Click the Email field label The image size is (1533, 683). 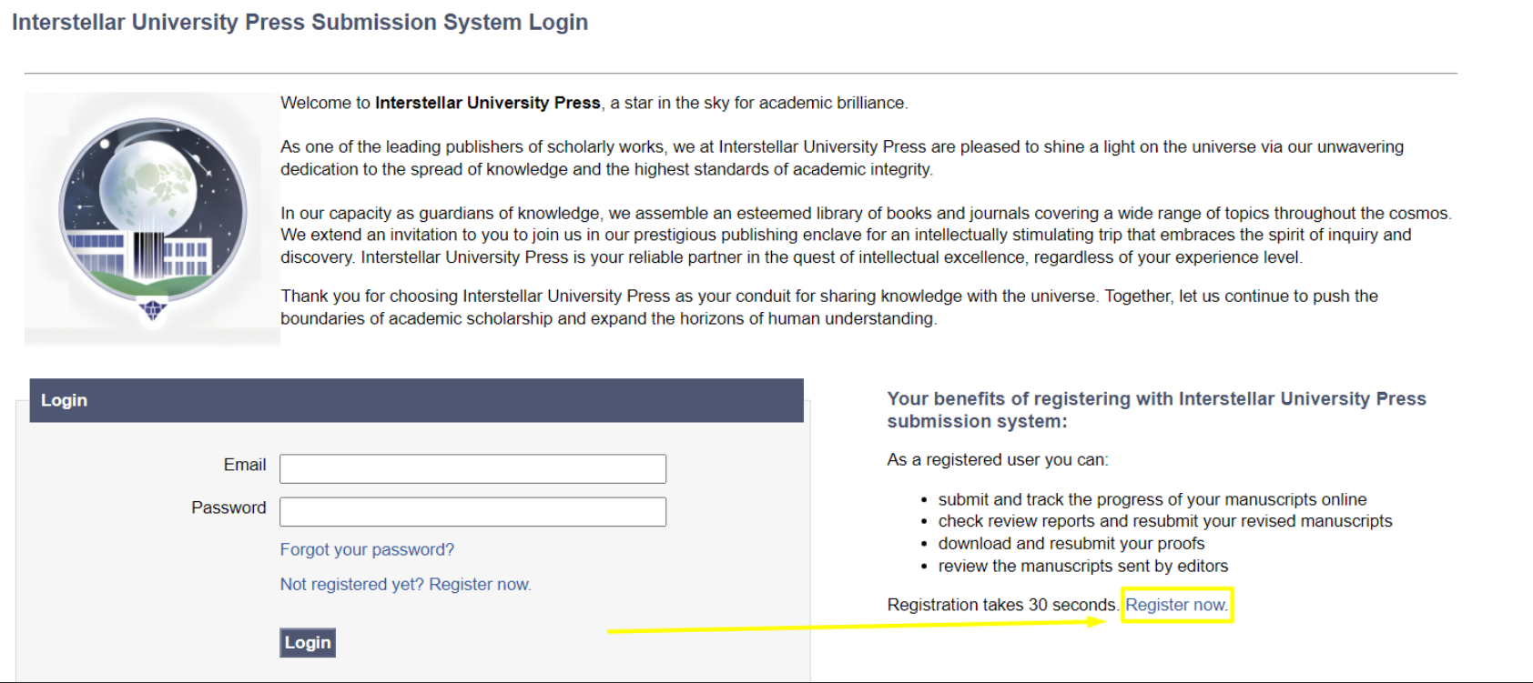coord(245,465)
